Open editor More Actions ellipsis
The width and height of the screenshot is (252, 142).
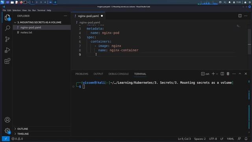(x=246, y=16)
